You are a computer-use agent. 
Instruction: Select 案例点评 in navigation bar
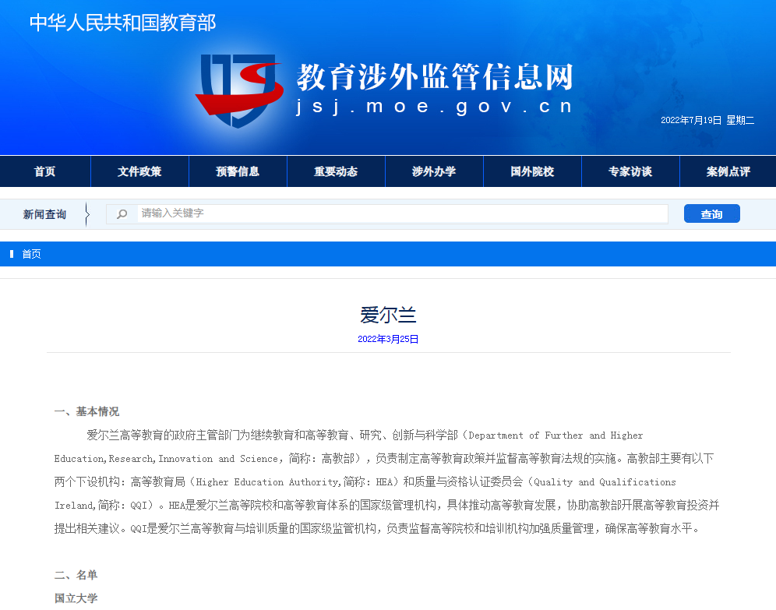[728, 171]
